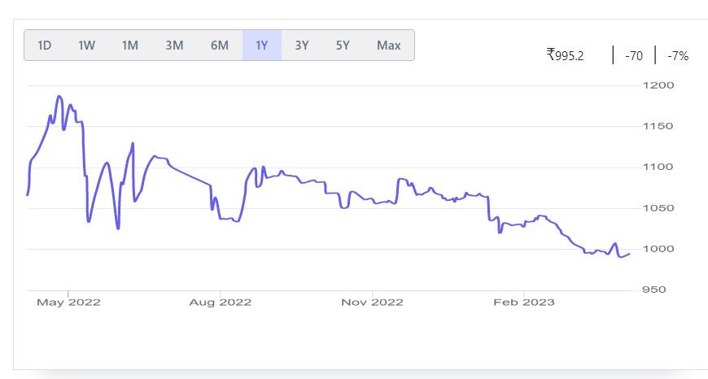Switch chart to 3Y view
Screen dimensions: 708x379
click(302, 45)
